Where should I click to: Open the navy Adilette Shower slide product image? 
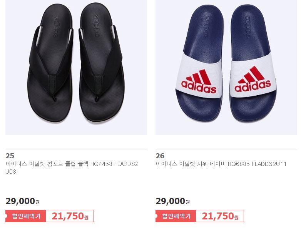point(226,68)
